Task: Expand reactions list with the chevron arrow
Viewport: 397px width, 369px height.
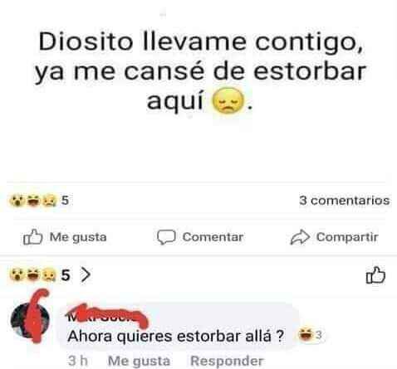Action: (x=86, y=275)
